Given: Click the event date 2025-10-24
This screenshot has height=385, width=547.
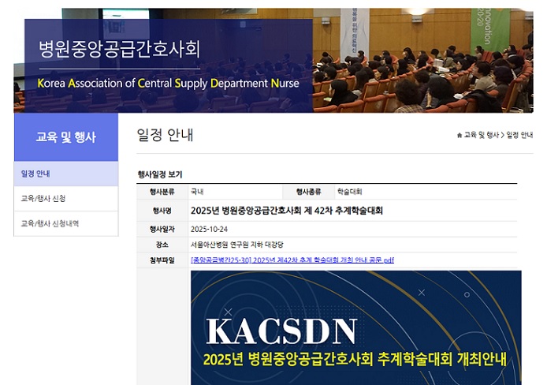Looking at the screenshot, I should pyautogui.click(x=210, y=229).
